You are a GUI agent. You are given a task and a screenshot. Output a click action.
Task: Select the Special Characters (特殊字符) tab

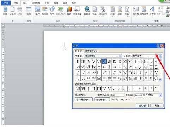click(91, 51)
